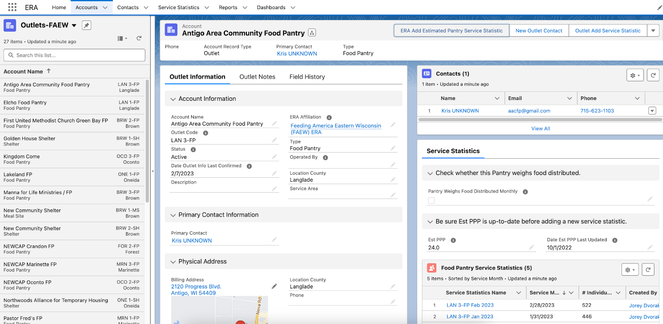The height and width of the screenshot is (324, 663).
Task: Call 715-623-1103 phone link
Action: 597,111
